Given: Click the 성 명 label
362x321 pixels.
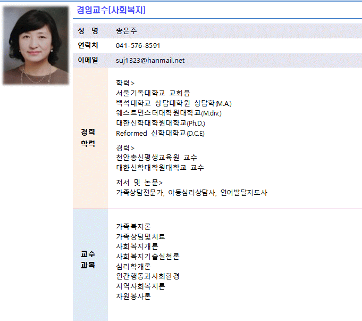Looking at the screenshot, I should [88, 31].
